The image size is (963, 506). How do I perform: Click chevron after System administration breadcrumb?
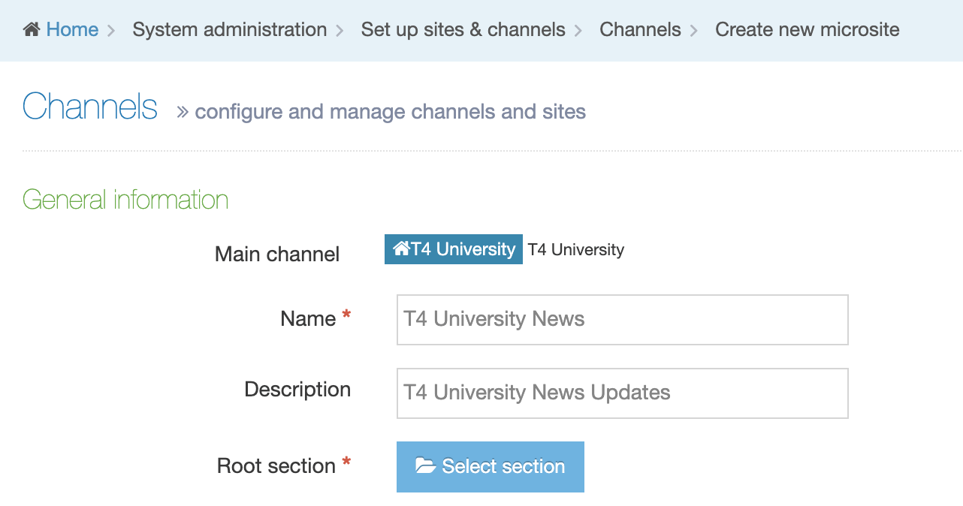(x=340, y=31)
